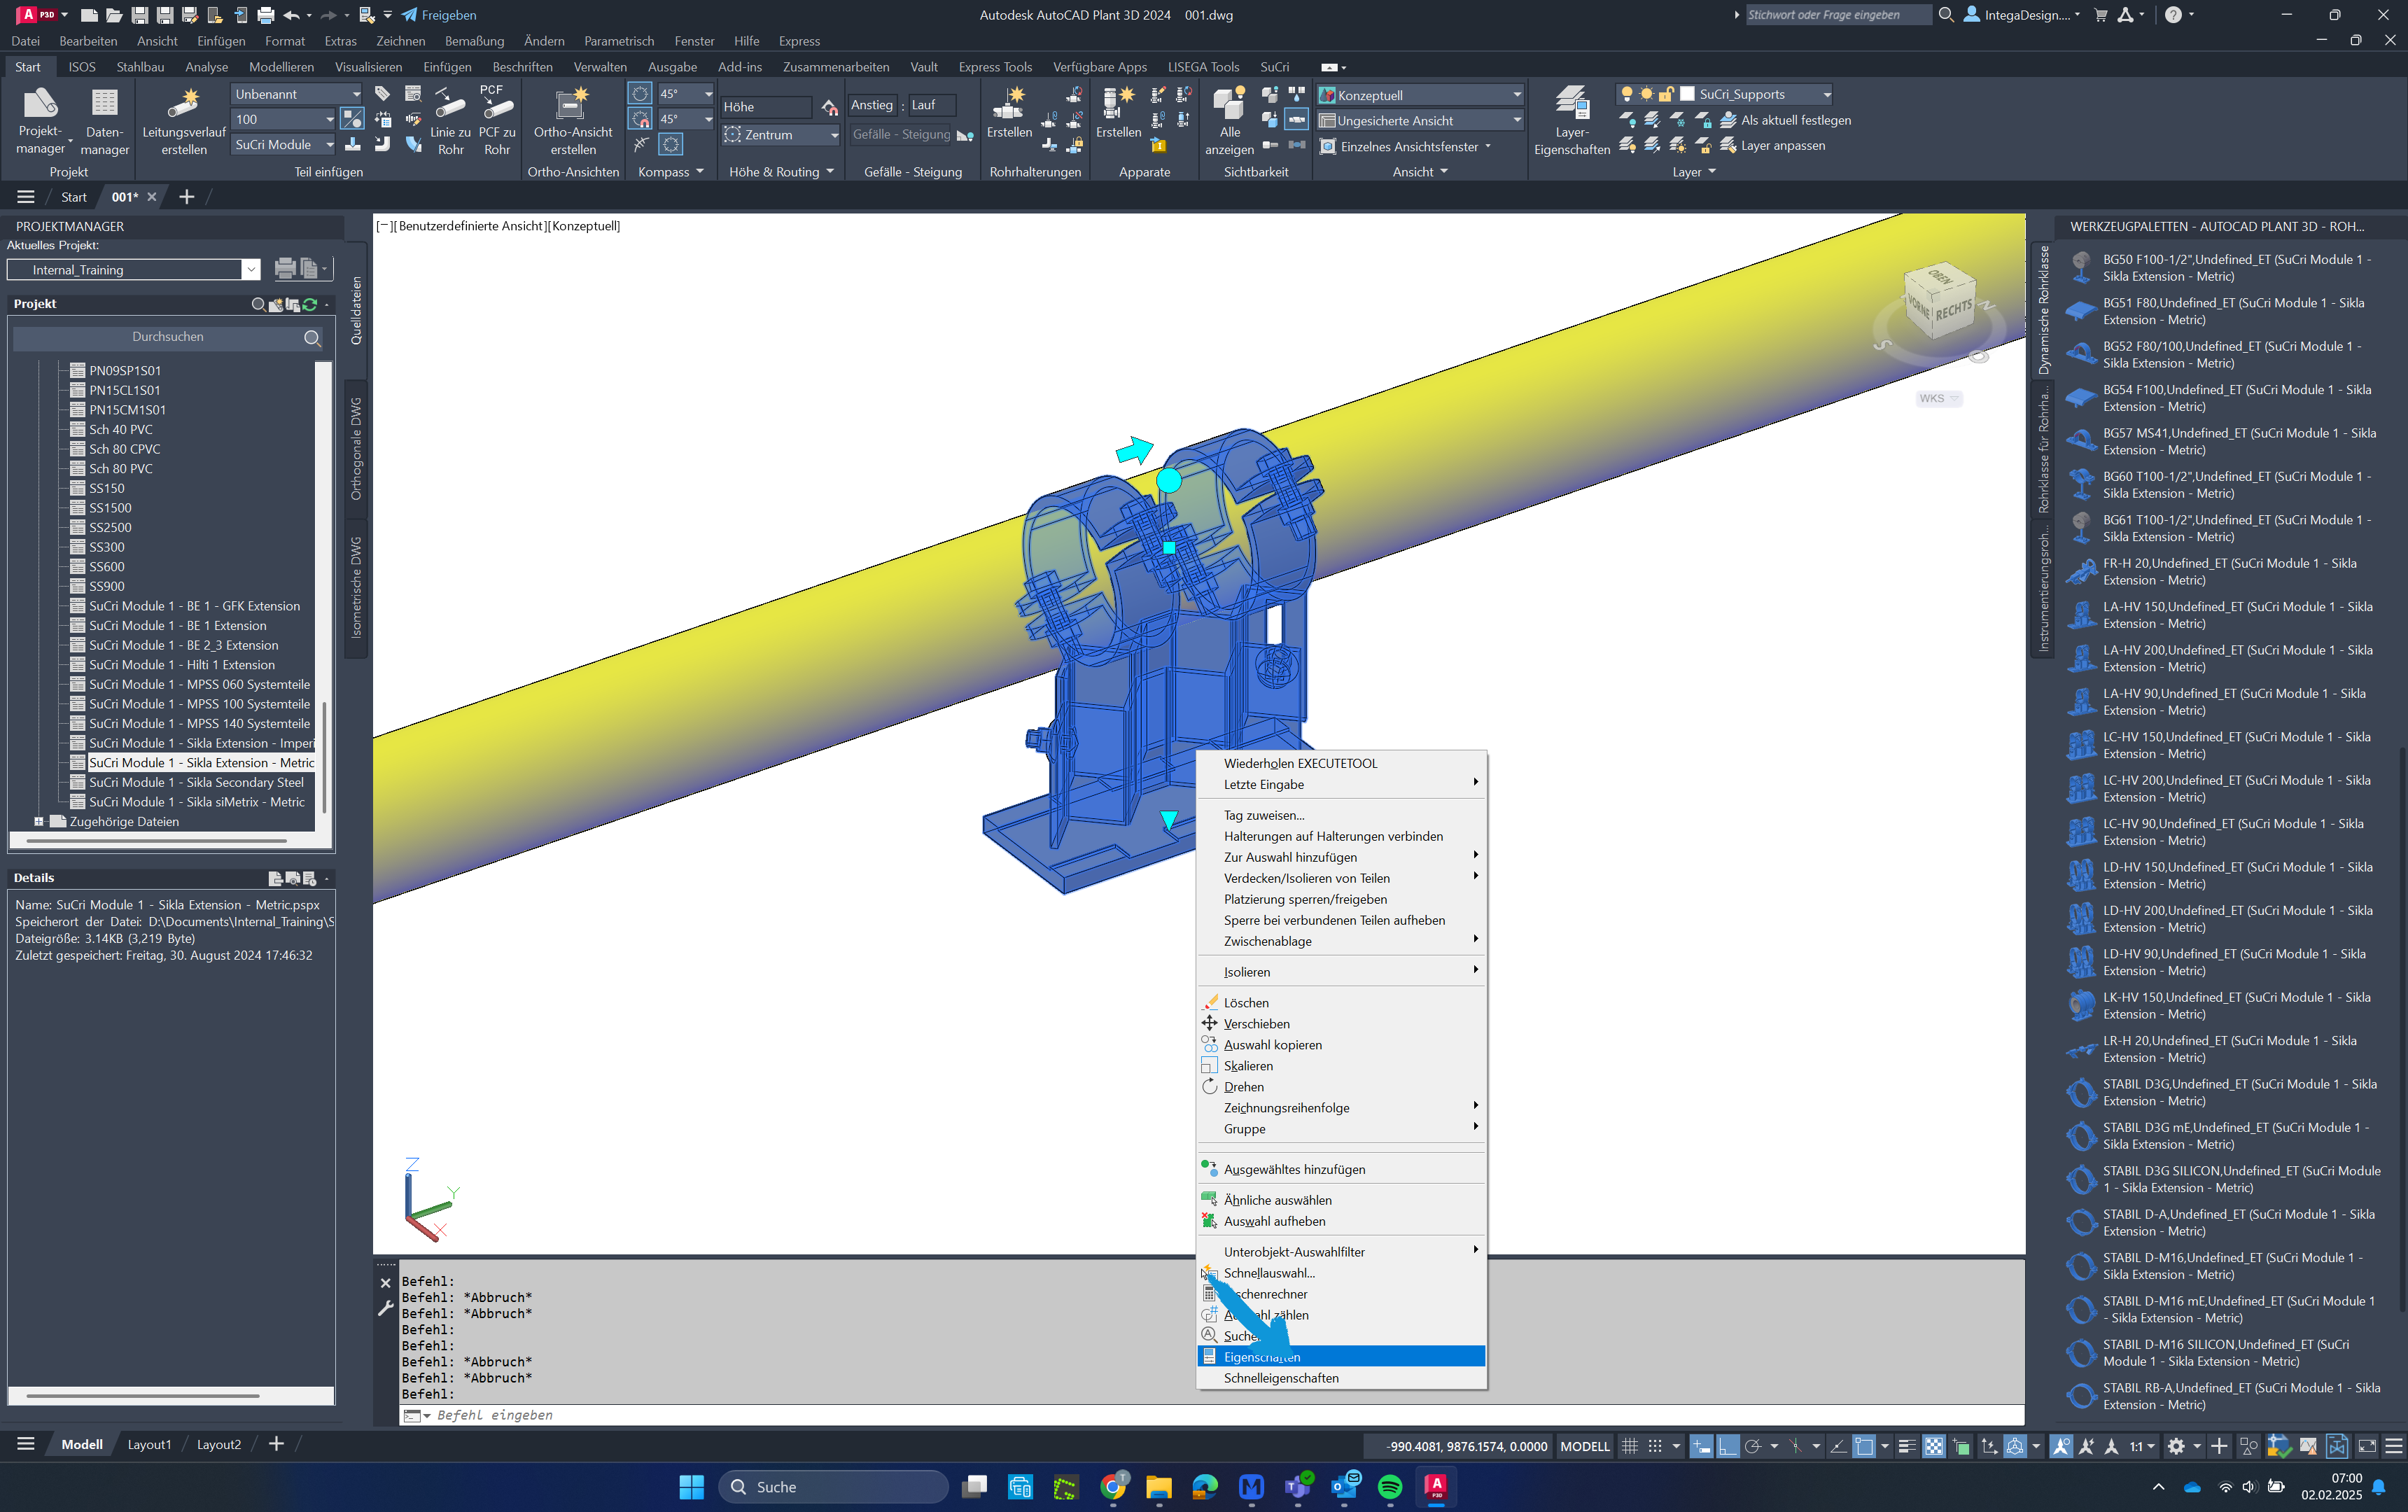Open the Internal_Training project dropdown
The height and width of the screenshot is (1512, 2408).
coord(133,270)
